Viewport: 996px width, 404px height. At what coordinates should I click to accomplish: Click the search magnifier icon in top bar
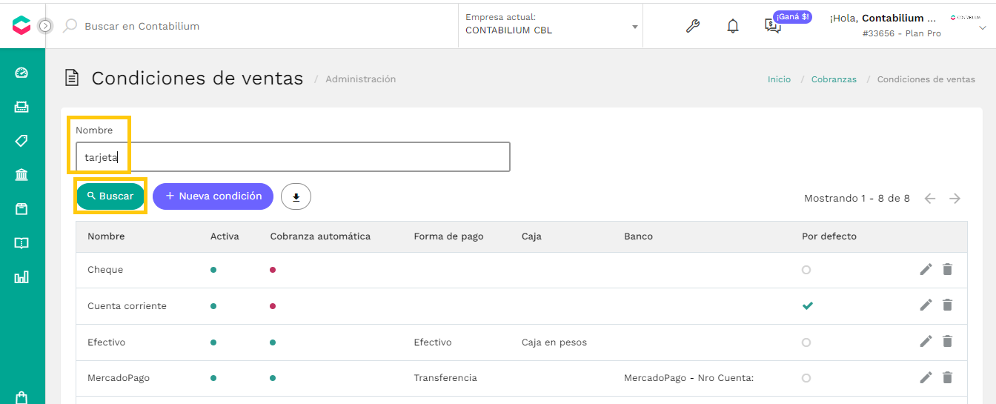70,26
